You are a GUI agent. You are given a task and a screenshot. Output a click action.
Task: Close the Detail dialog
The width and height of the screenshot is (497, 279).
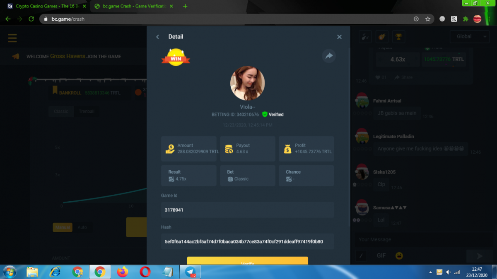[339, 37]
